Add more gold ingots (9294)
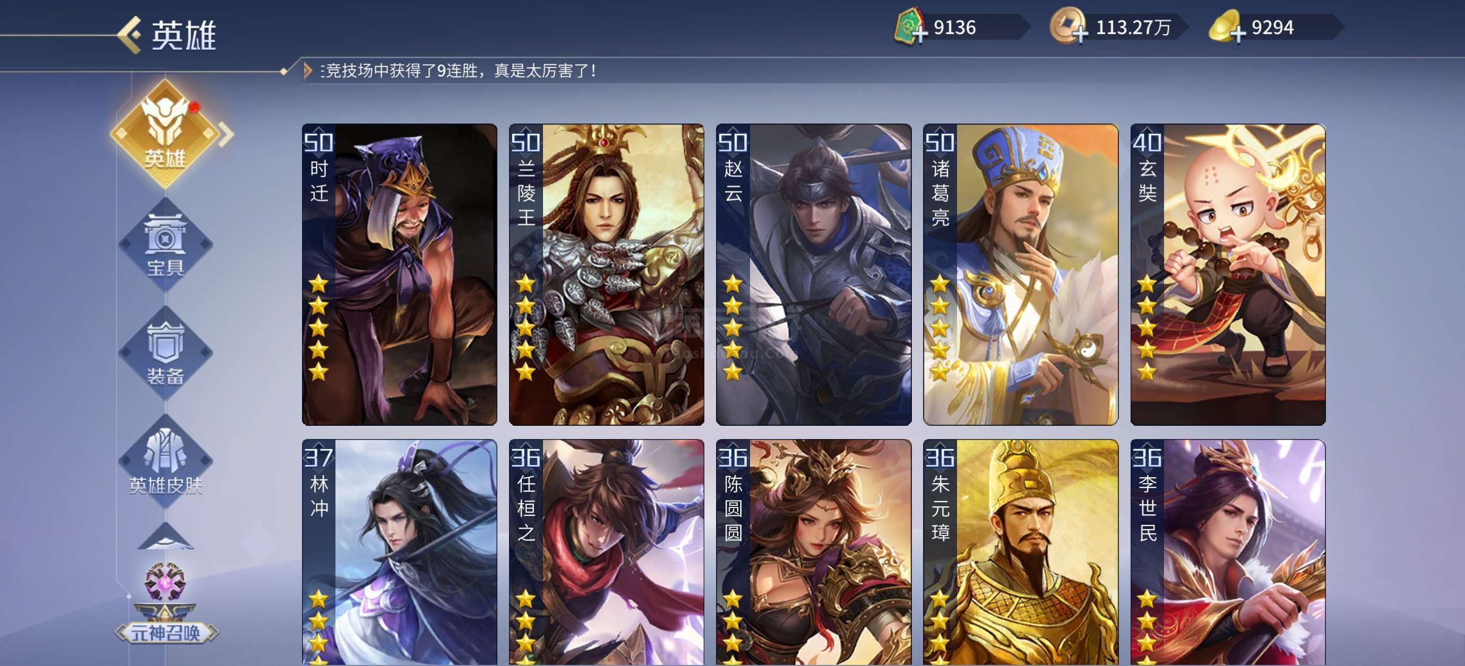 [1237, 33]
